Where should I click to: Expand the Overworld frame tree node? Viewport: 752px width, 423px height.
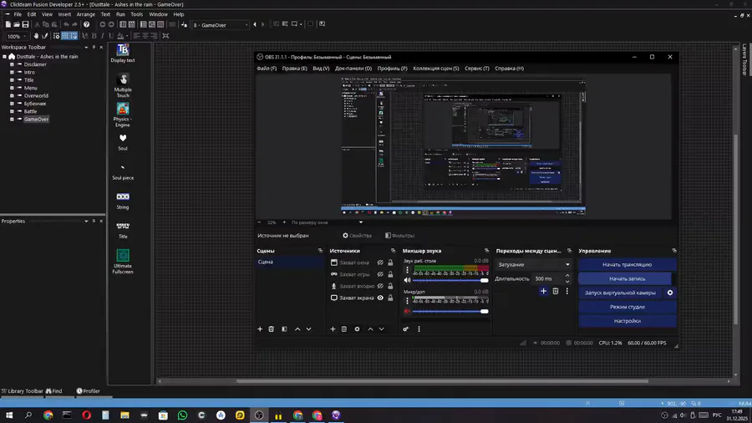[12, 95]
